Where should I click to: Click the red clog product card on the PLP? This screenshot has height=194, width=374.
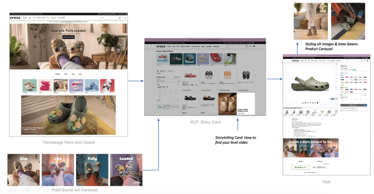click(190, 81)
